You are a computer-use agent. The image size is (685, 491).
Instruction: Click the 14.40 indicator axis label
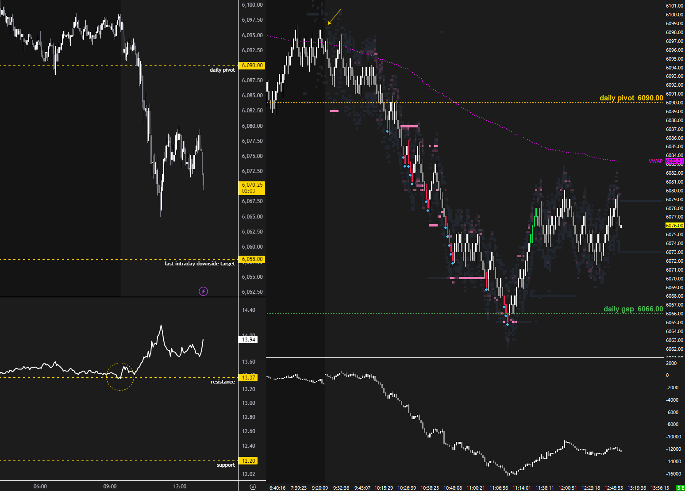249,310
